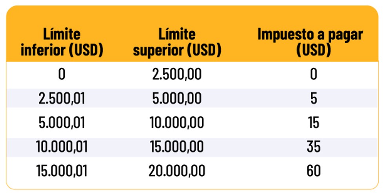Click the upper limit value 2.500,00

(177, 74)
